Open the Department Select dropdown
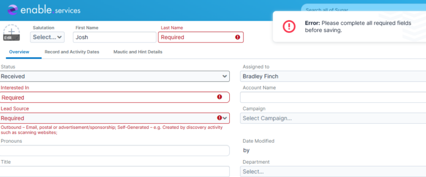The width and height of the screenshot is (426, 177). 333,171
